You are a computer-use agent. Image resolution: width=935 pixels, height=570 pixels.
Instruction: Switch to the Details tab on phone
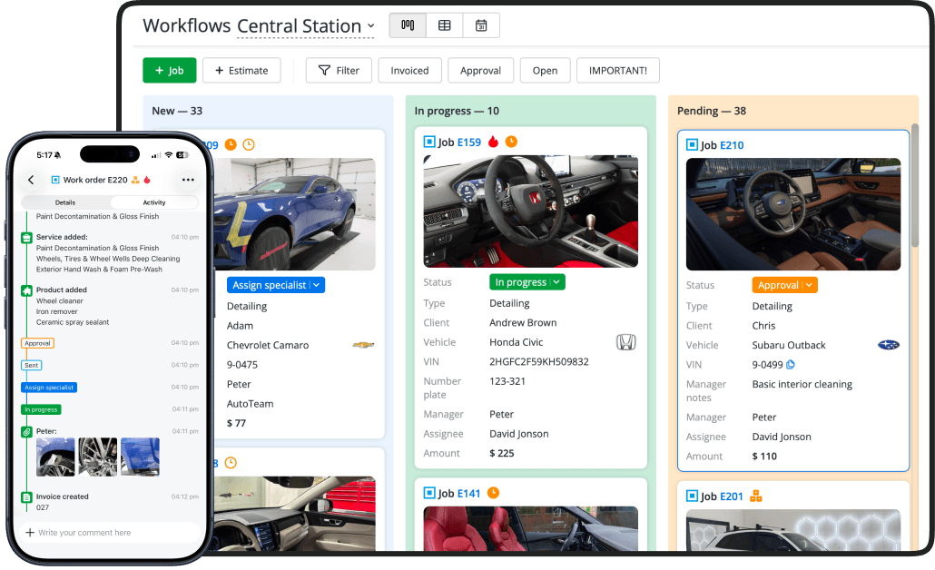pos(65,202)
